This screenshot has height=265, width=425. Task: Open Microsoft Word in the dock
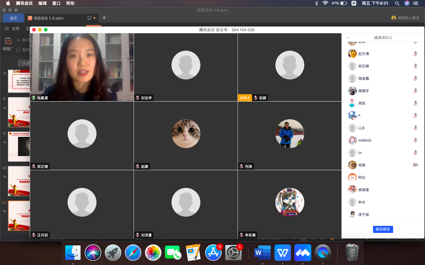click(262, 253)
